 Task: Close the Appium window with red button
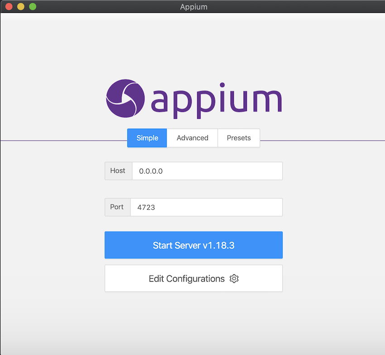tap(9, 6)
